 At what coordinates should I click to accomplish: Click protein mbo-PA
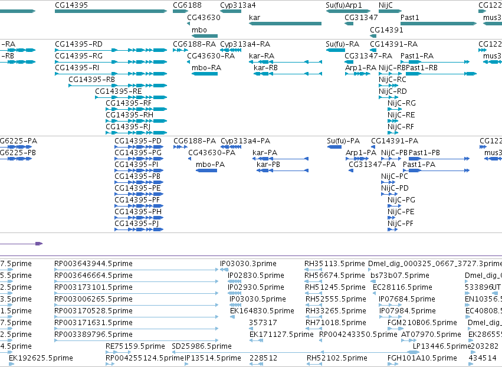211,165
